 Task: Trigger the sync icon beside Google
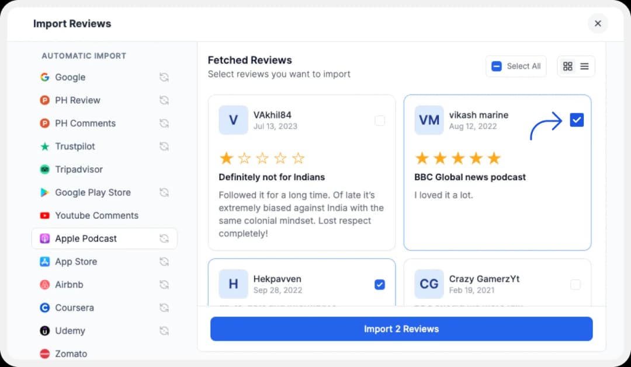164,77
